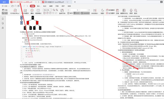Click the red node in tree diagram left
This screenshot has height=99, width=164.
[x=28, y=23]
